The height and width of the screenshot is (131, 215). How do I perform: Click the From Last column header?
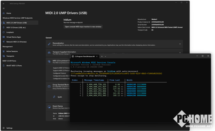tap(115, 80)
